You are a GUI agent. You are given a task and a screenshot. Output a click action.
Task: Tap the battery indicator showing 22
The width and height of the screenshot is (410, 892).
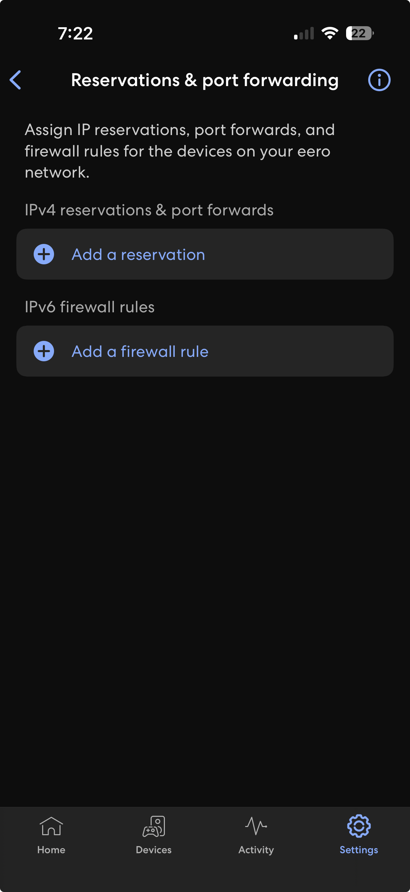pyautogui.click(x=359, y=33)
